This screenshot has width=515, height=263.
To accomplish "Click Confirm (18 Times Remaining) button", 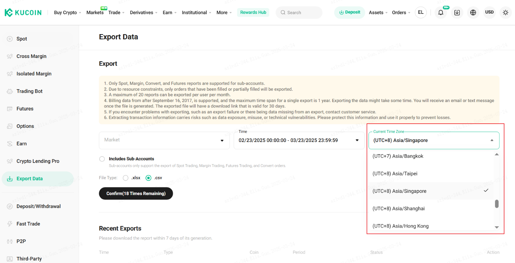I will pyautogui.click(x=136, y=193).
